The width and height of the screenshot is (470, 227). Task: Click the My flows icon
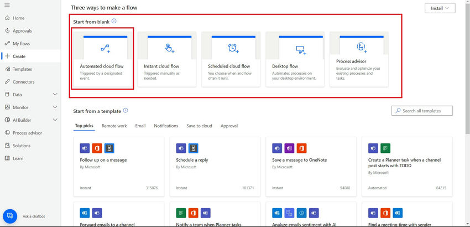7,44
